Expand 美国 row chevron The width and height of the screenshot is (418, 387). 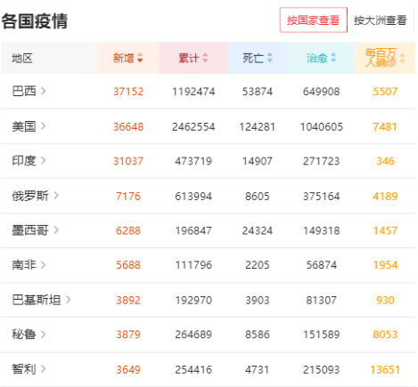(x=44, y=126)
